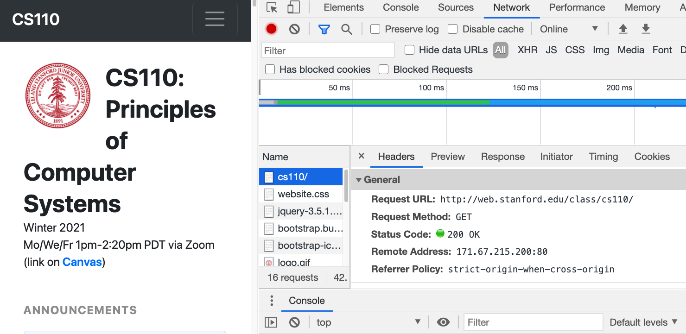Screen dimensions: 686x334
Task: Open the Timing tab of the request
Action: 603,157
